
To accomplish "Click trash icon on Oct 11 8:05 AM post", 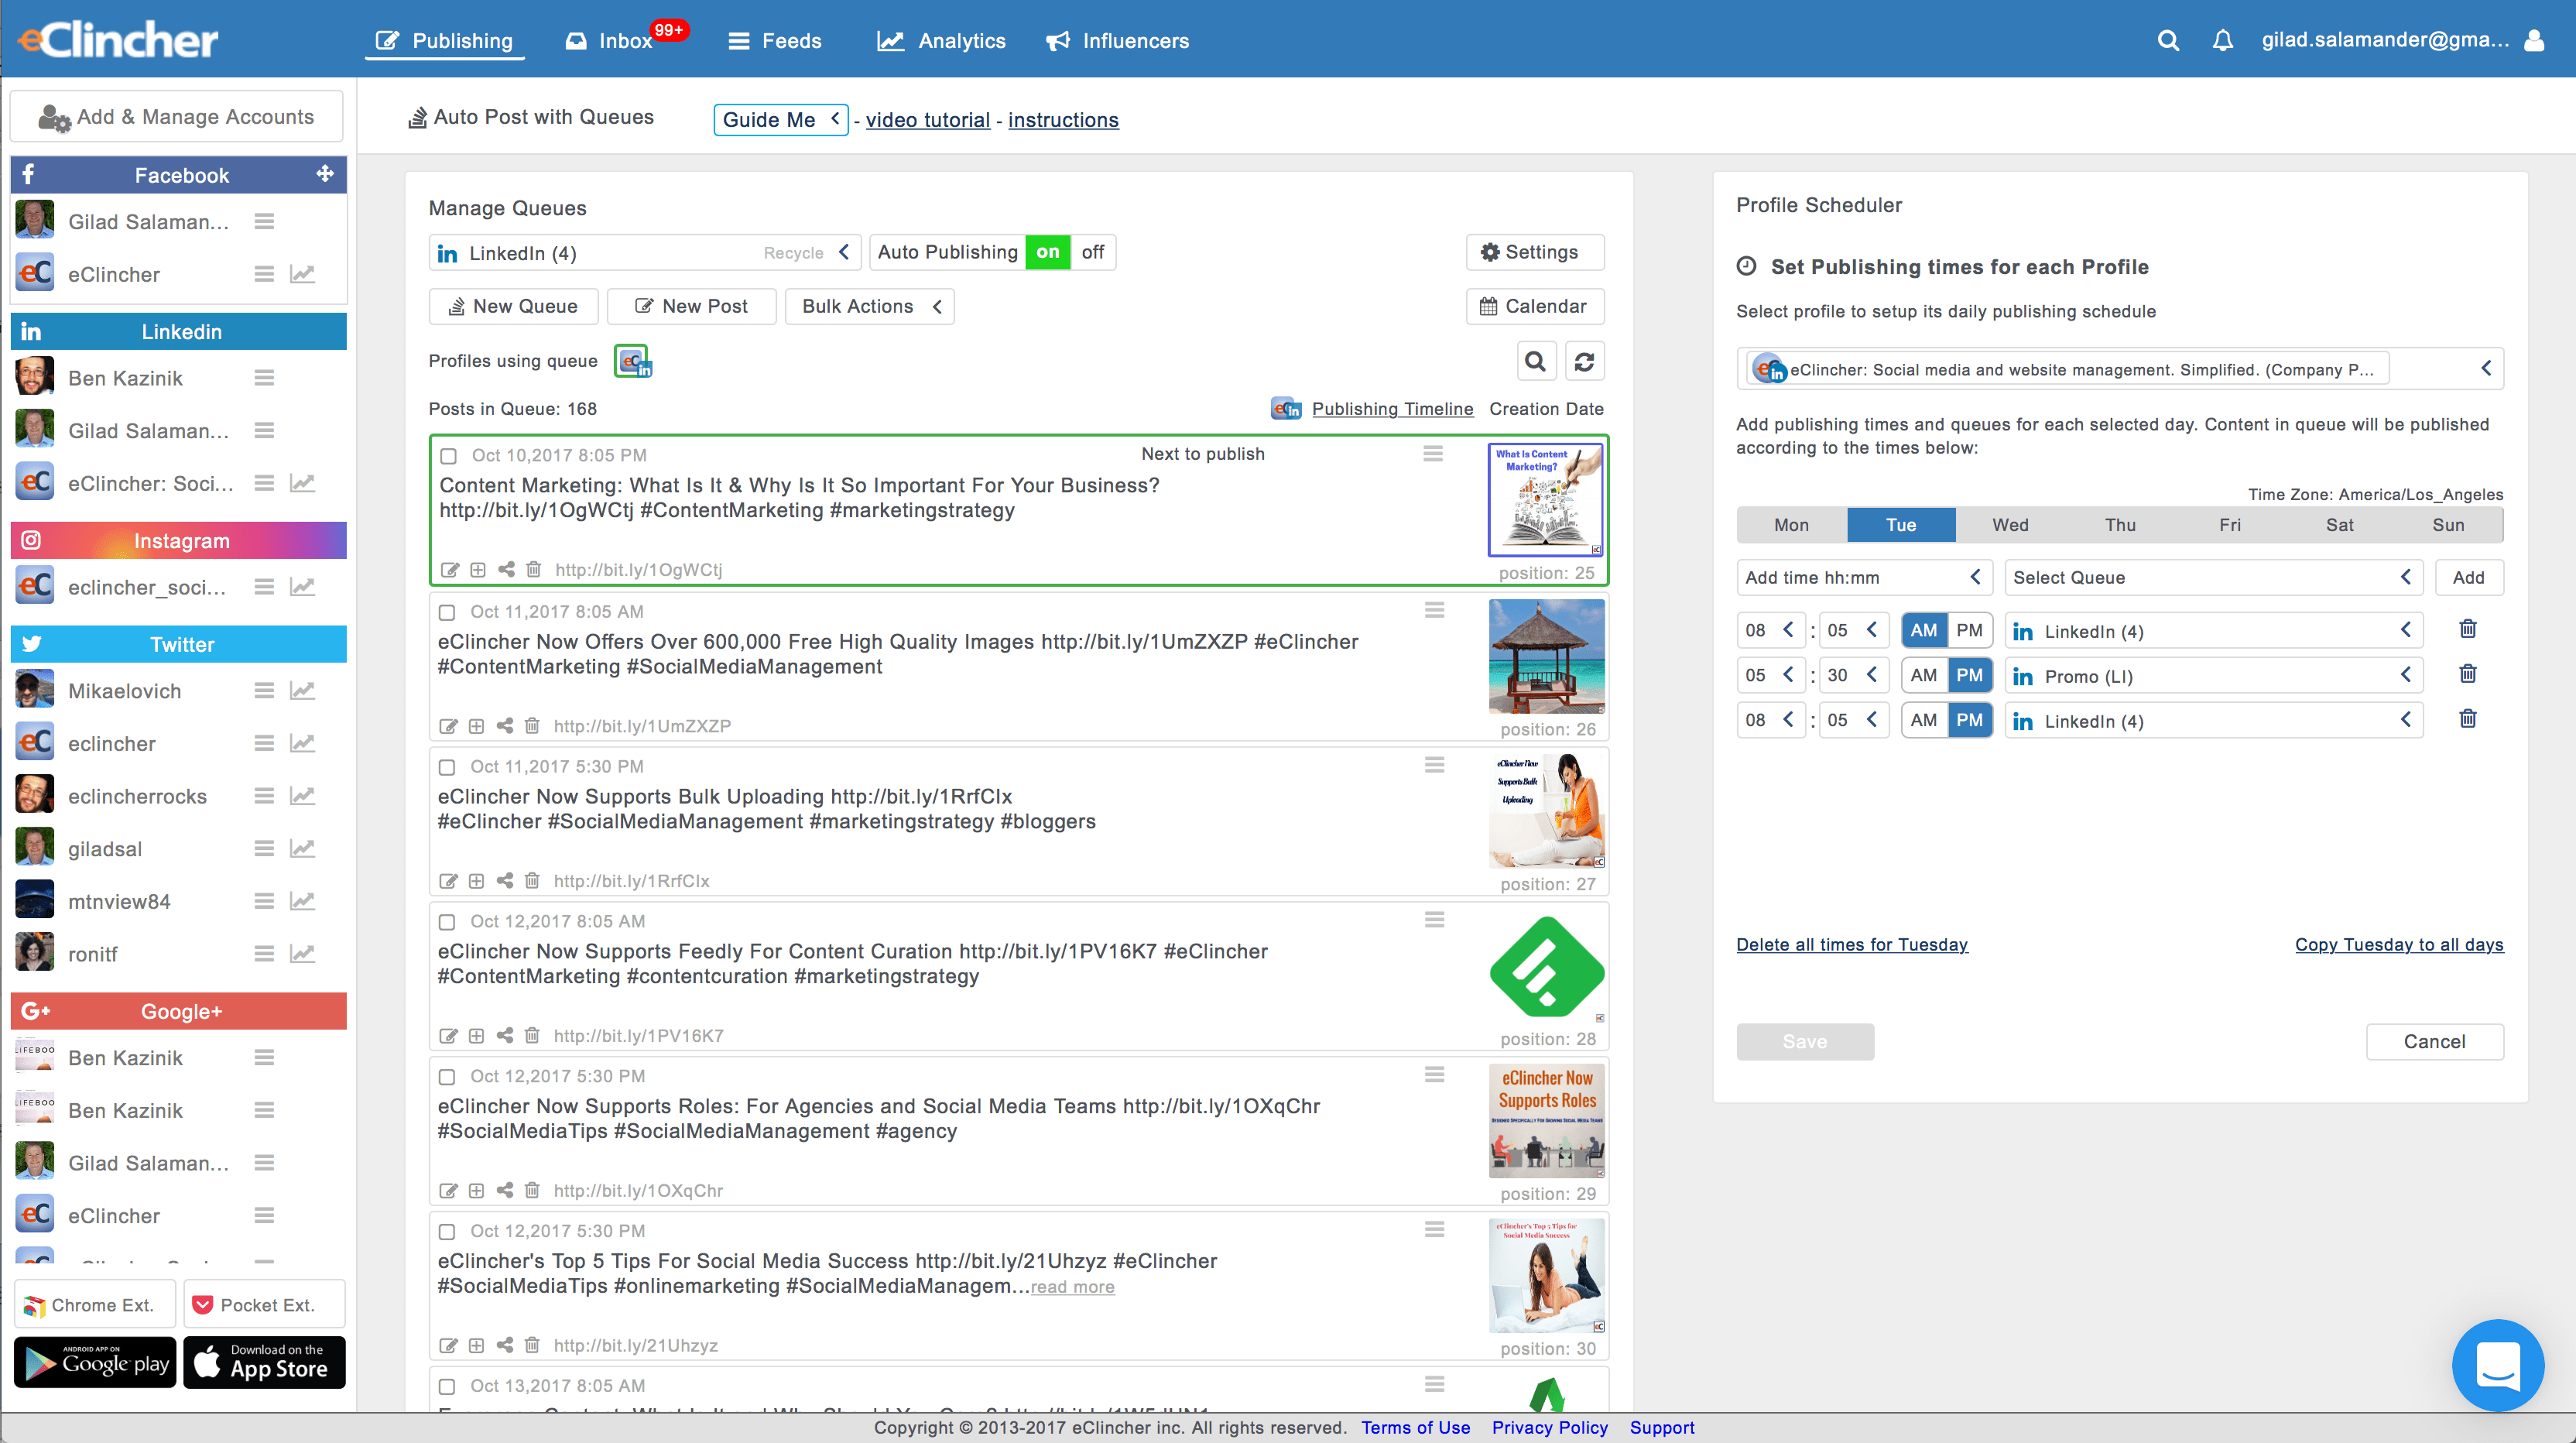I will pos(532,725).
